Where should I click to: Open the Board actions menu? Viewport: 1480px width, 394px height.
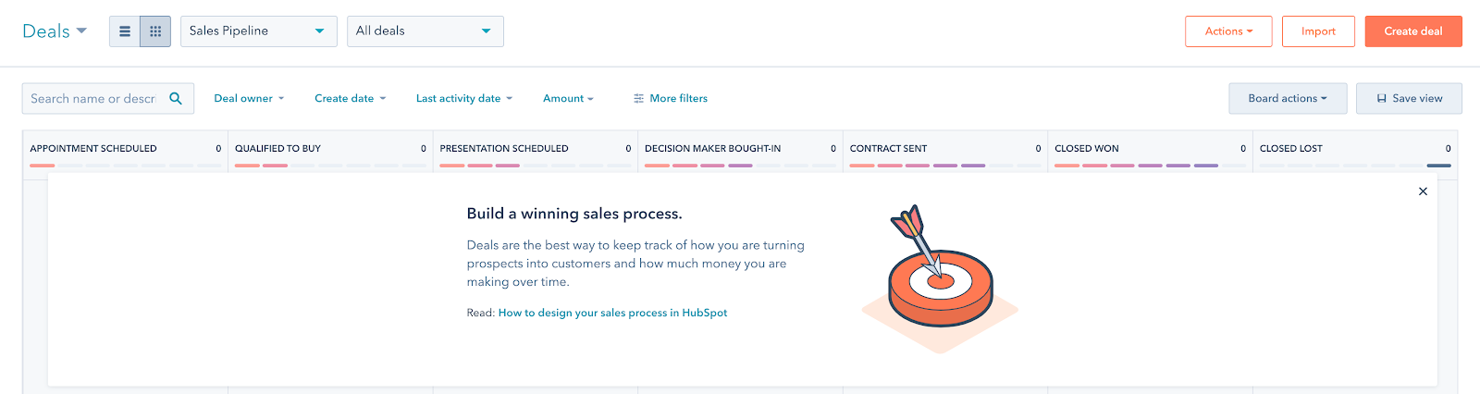pos(1288,98)
